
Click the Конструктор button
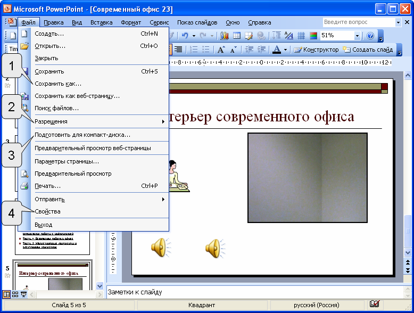[x=317, y=50]
